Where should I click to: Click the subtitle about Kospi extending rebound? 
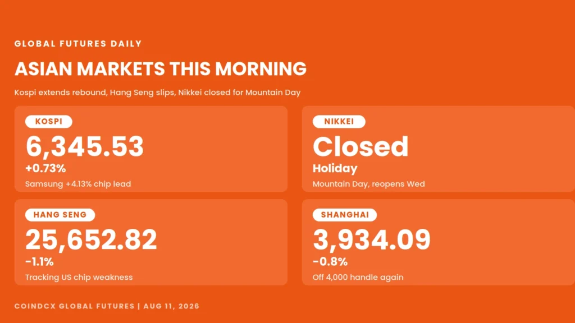pos(158,93)
